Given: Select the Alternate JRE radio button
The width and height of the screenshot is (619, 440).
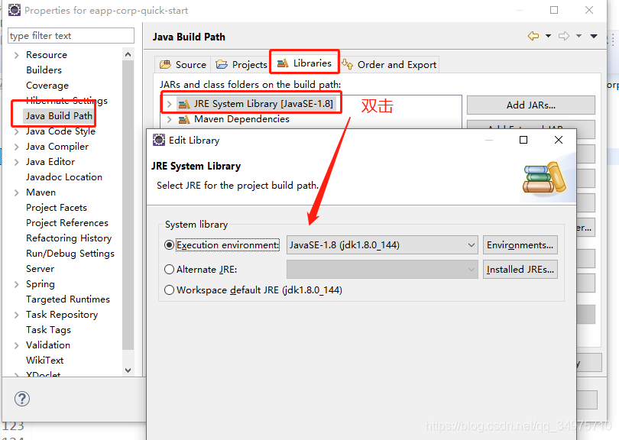Looking at the screenshot, I should [x=169, y=269].
